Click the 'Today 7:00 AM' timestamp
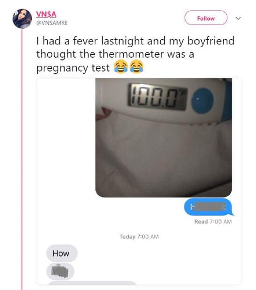256x290 pixels. (x=139, y=237)
